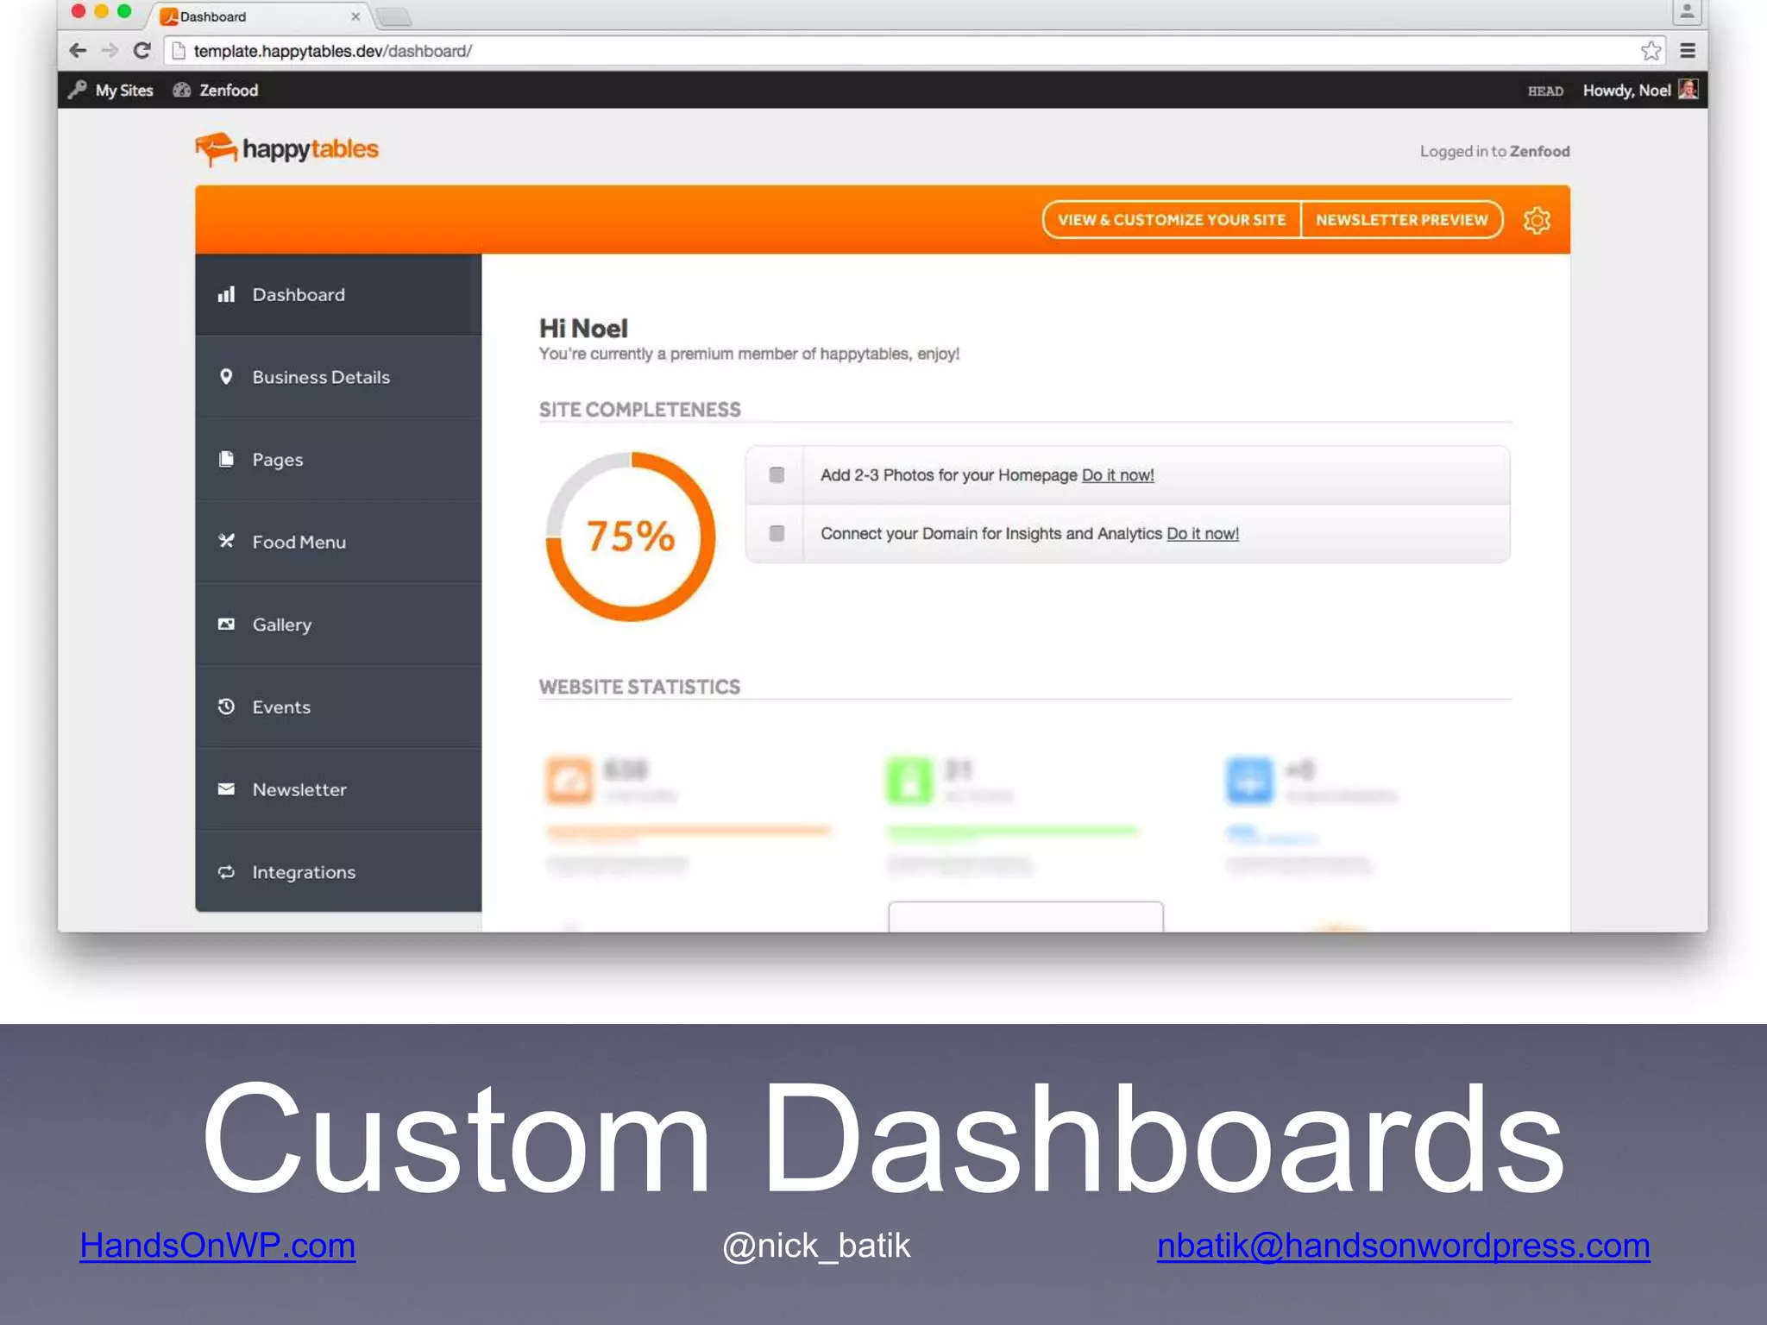Open Integrations in sidebar
1767x1325 pixels.
tap(338, 871)
